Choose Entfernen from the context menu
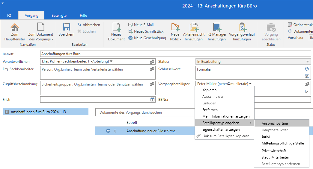Screen dimensions: 313x169 pos(210,110)
